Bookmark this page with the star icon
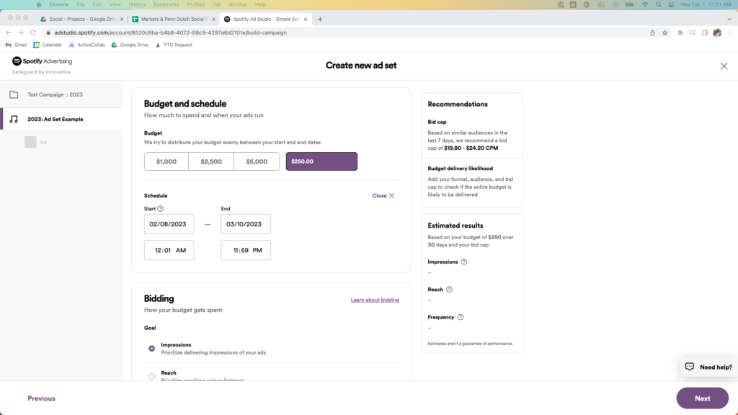 click(664, 32)
